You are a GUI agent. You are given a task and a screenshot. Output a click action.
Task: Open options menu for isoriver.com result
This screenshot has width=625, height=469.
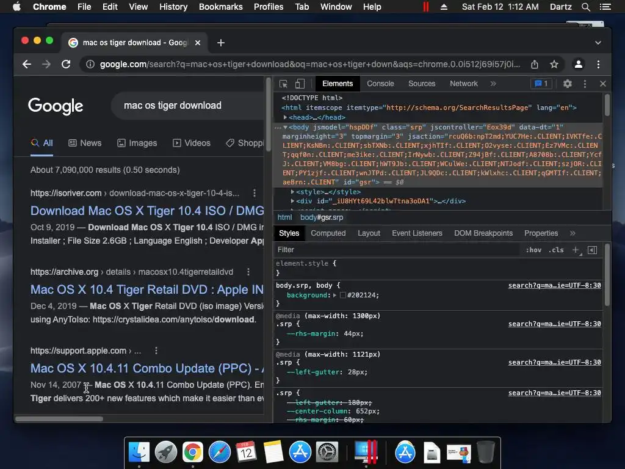255,193
